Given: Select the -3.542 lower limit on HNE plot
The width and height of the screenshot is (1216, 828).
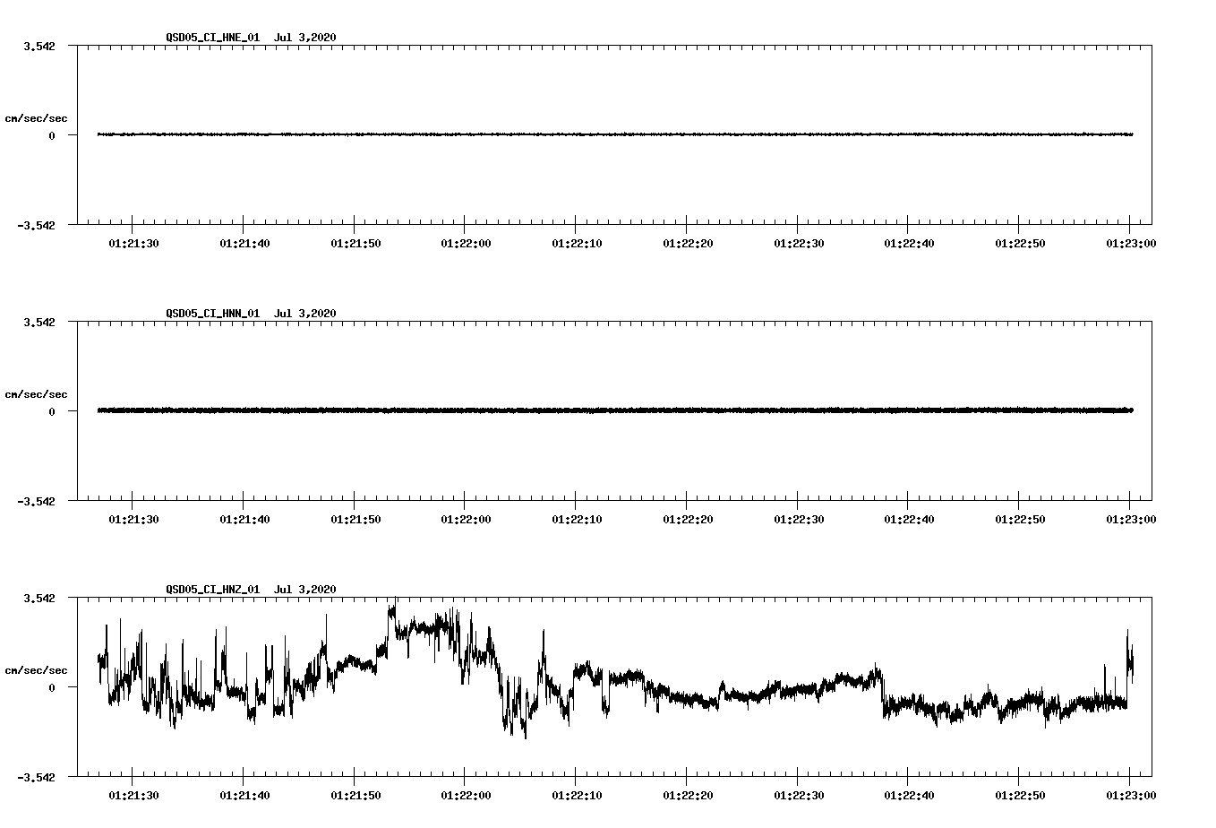Looking at the screenshot, I should pos(36,225).
